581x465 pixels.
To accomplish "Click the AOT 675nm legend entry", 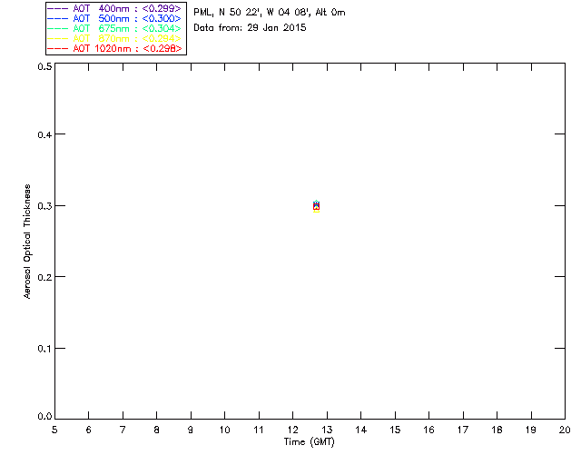I will pos(114,28).
